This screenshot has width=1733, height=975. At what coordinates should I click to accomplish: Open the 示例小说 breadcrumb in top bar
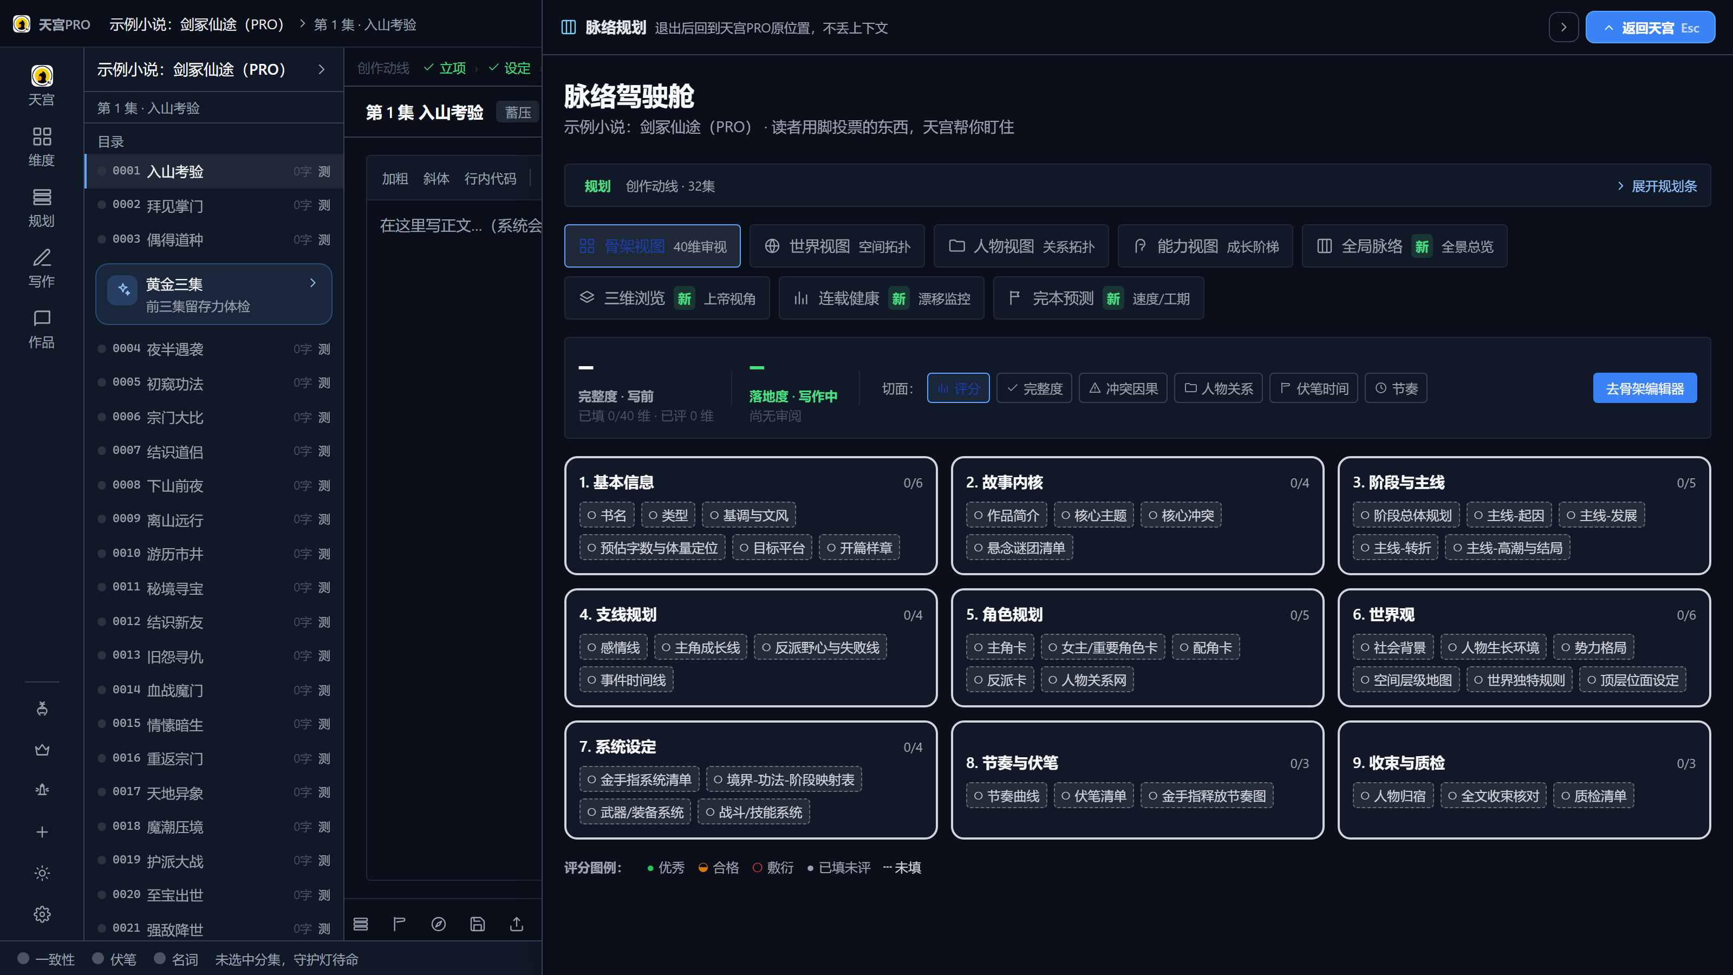pyautogui.click(x=197, y=24)
